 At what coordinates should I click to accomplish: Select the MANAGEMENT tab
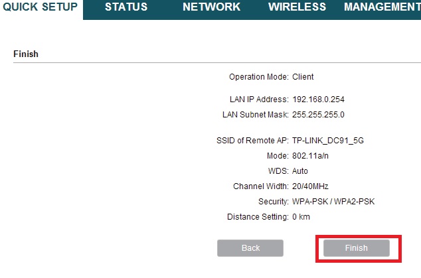[382, 7]
